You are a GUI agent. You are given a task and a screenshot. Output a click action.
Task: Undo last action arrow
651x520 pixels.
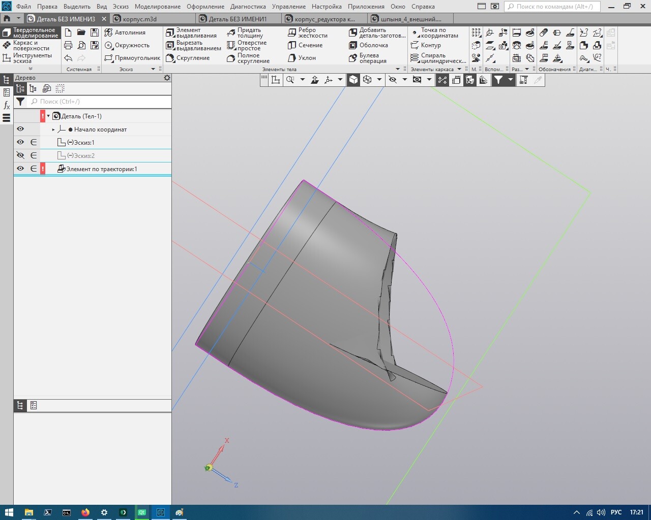[68, 58]
